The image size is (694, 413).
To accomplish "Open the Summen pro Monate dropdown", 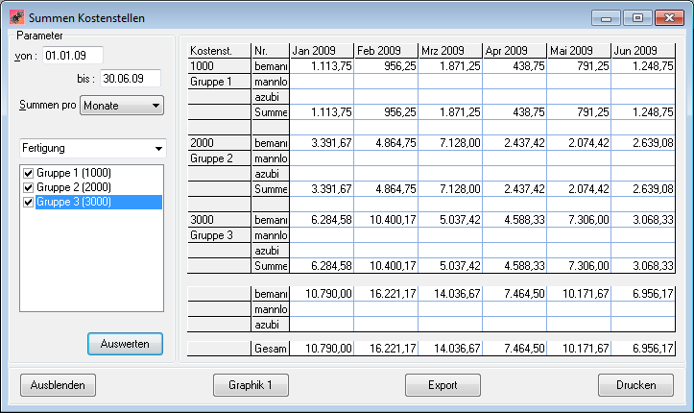I will (122, 106).
